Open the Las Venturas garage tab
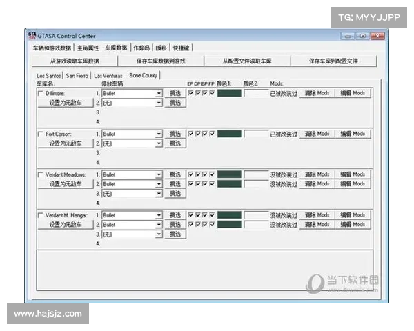This screenshot has width=414, height=331. click(x=108, y=76)
